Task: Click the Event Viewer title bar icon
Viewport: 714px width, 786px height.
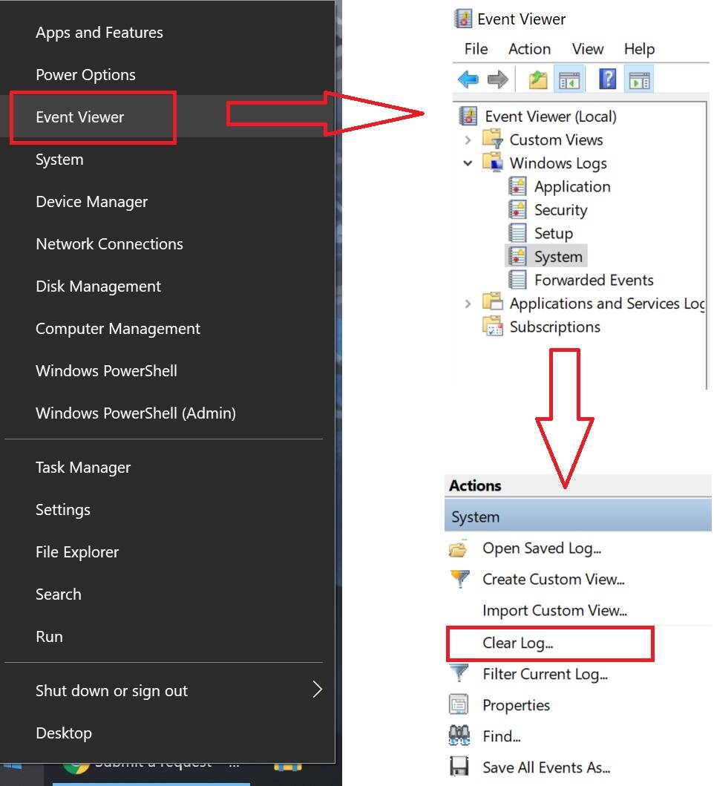Action: click(x=463, y=19)
